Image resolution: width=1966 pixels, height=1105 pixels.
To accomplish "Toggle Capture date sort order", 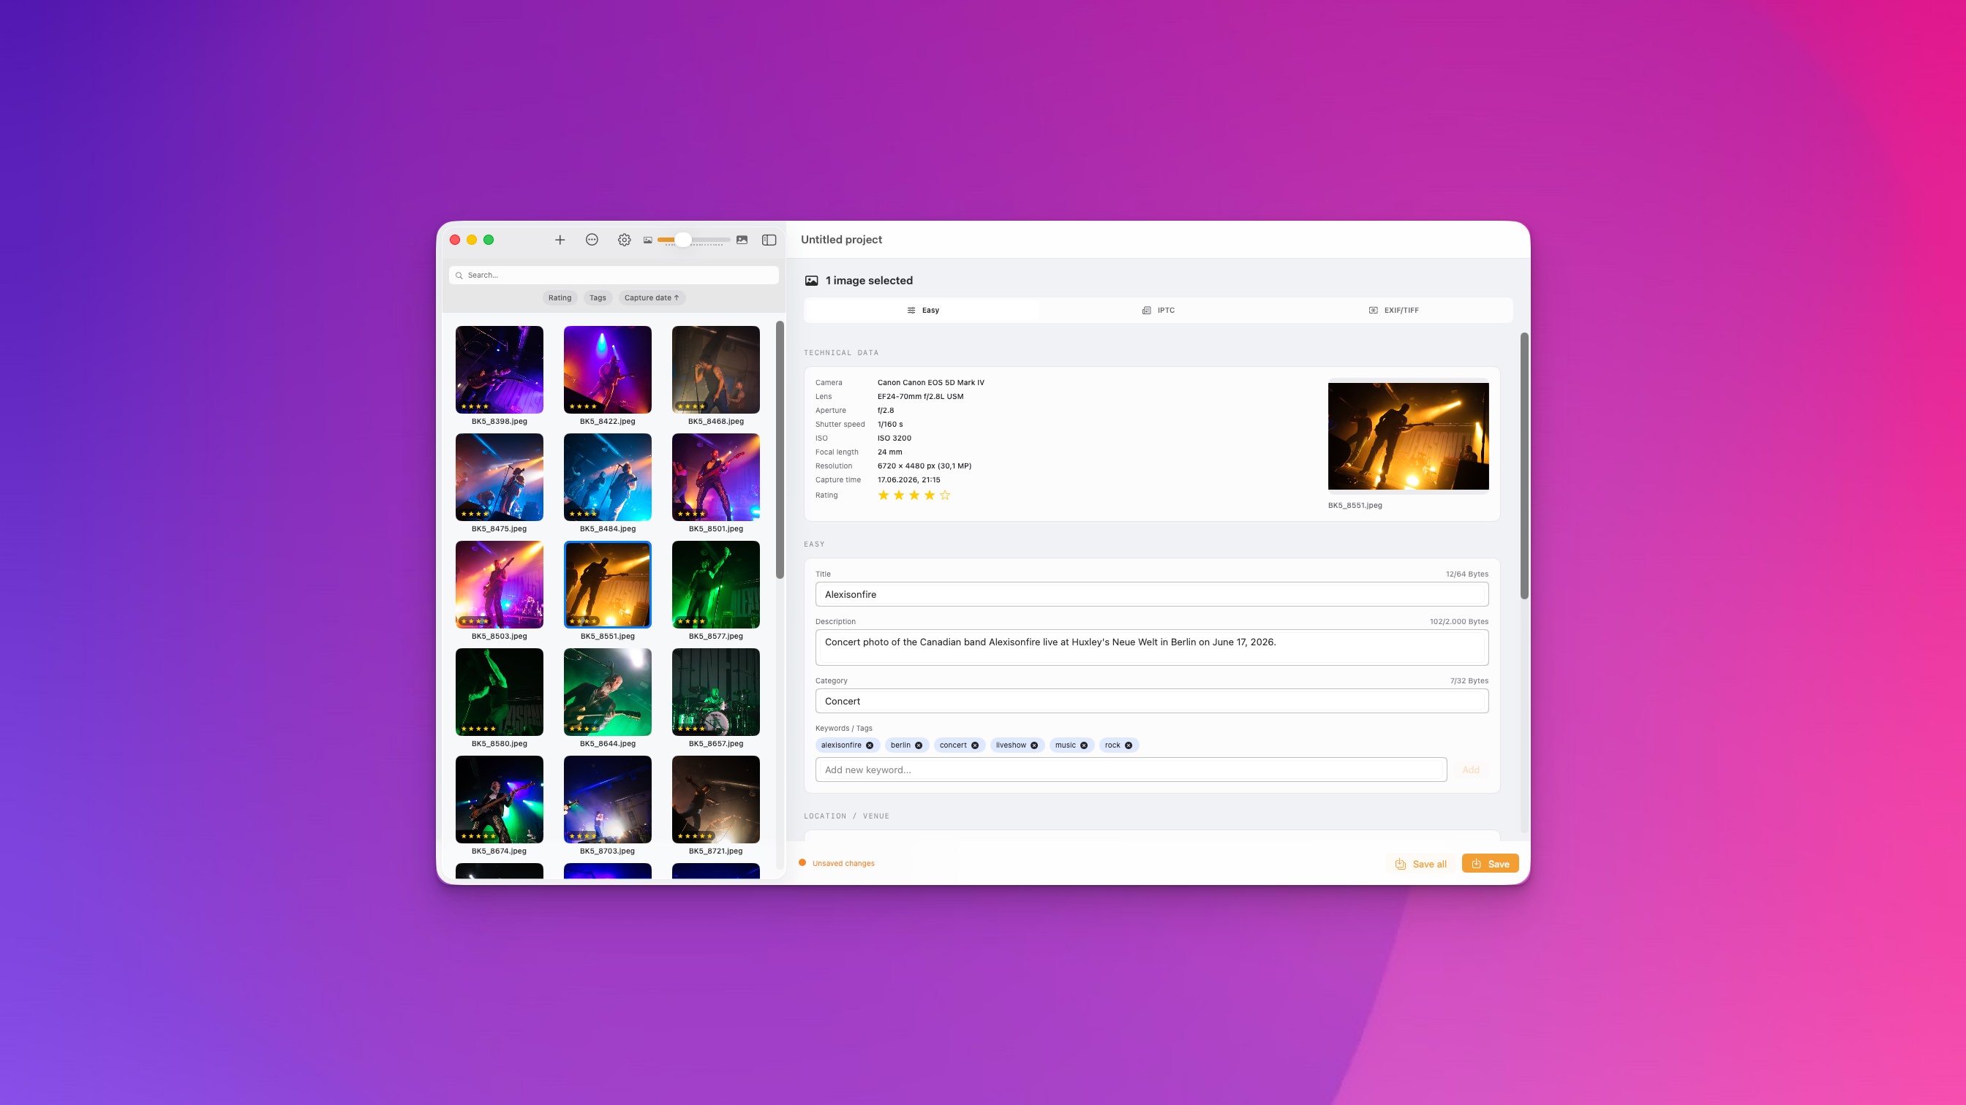I will point(651,297).
